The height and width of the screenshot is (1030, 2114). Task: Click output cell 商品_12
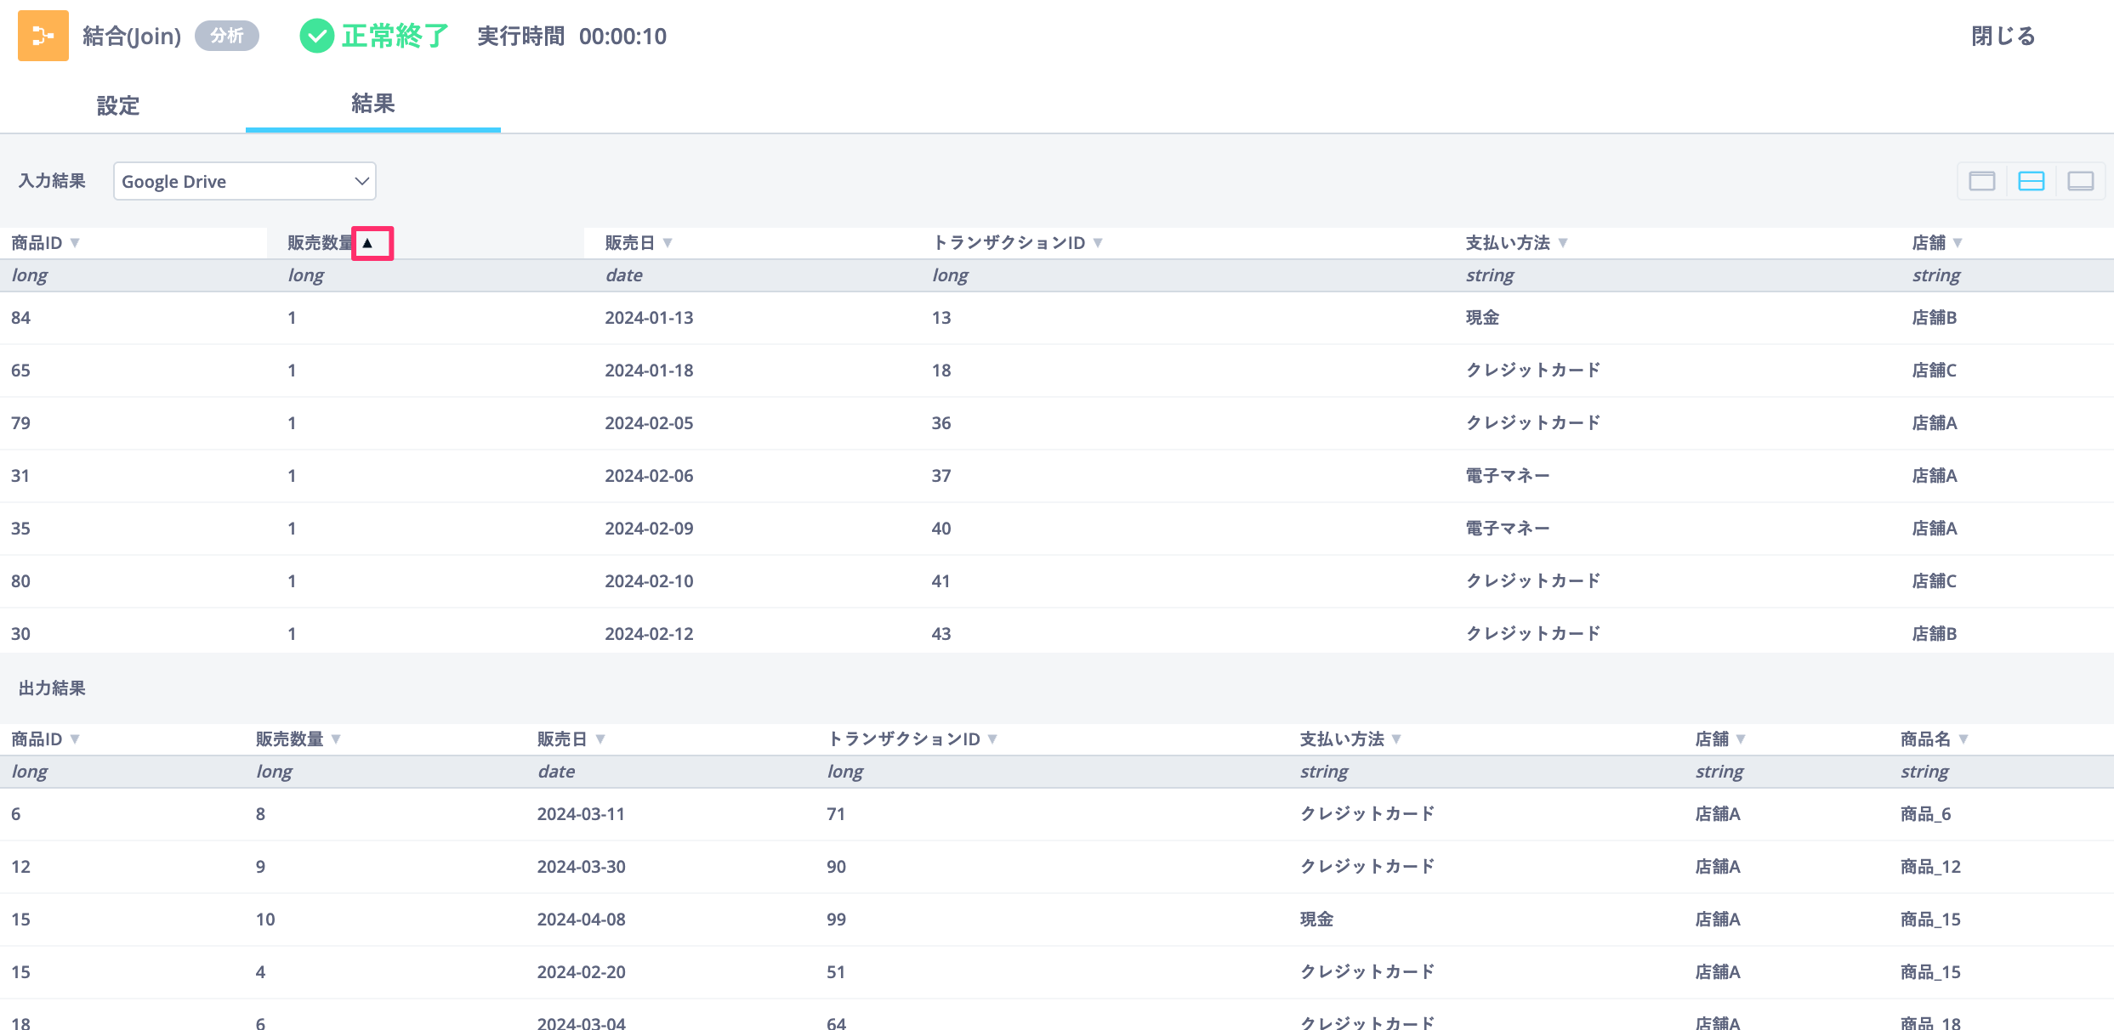1930,867
